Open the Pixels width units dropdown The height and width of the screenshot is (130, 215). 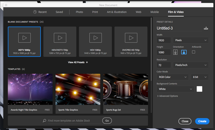click(x=191, y=40)
